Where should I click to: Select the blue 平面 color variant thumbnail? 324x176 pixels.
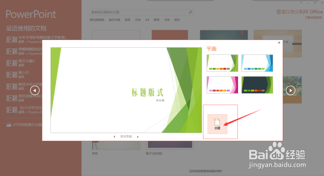257,63
